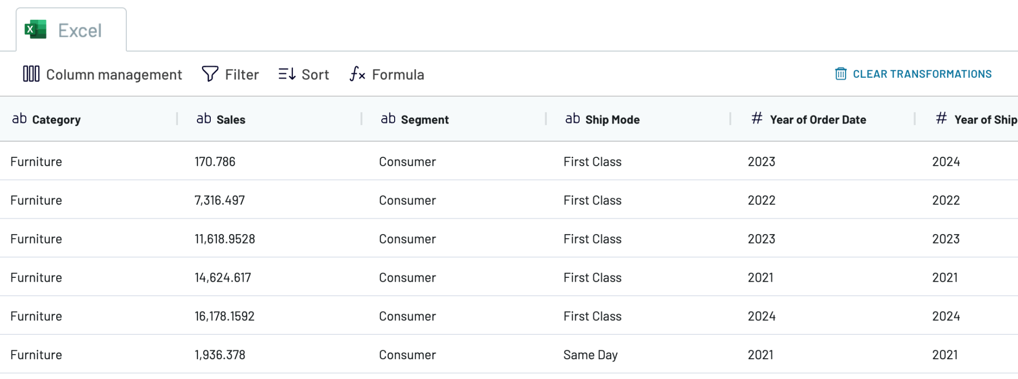1018x379 pixels.
Task: Click the CLEAR TRANSFORMATIONS link
Action: pyautogui.click(x=922, y=73)
